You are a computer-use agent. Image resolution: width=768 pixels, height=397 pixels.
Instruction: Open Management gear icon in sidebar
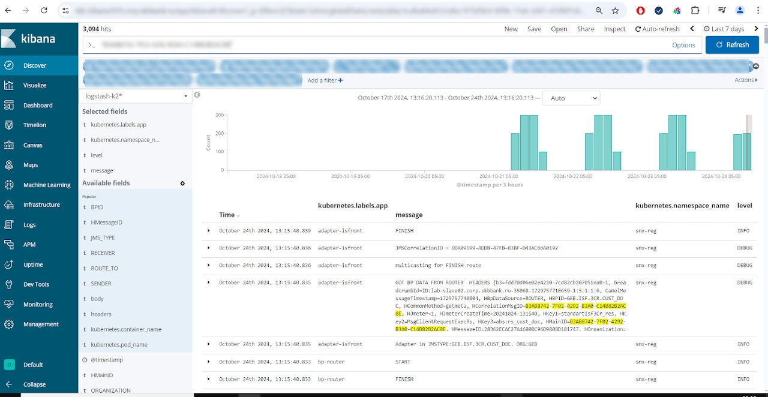click(x=9, y=324)
